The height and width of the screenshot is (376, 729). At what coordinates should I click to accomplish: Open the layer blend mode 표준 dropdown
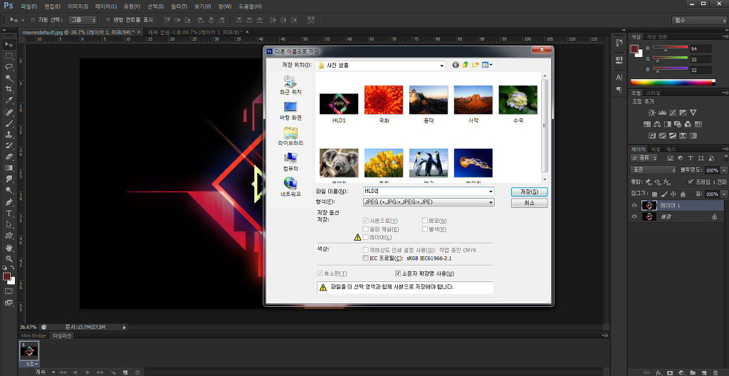pyautogui.click(x=654, y=170)
